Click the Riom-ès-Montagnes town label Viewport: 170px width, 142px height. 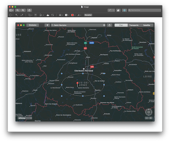64,115
